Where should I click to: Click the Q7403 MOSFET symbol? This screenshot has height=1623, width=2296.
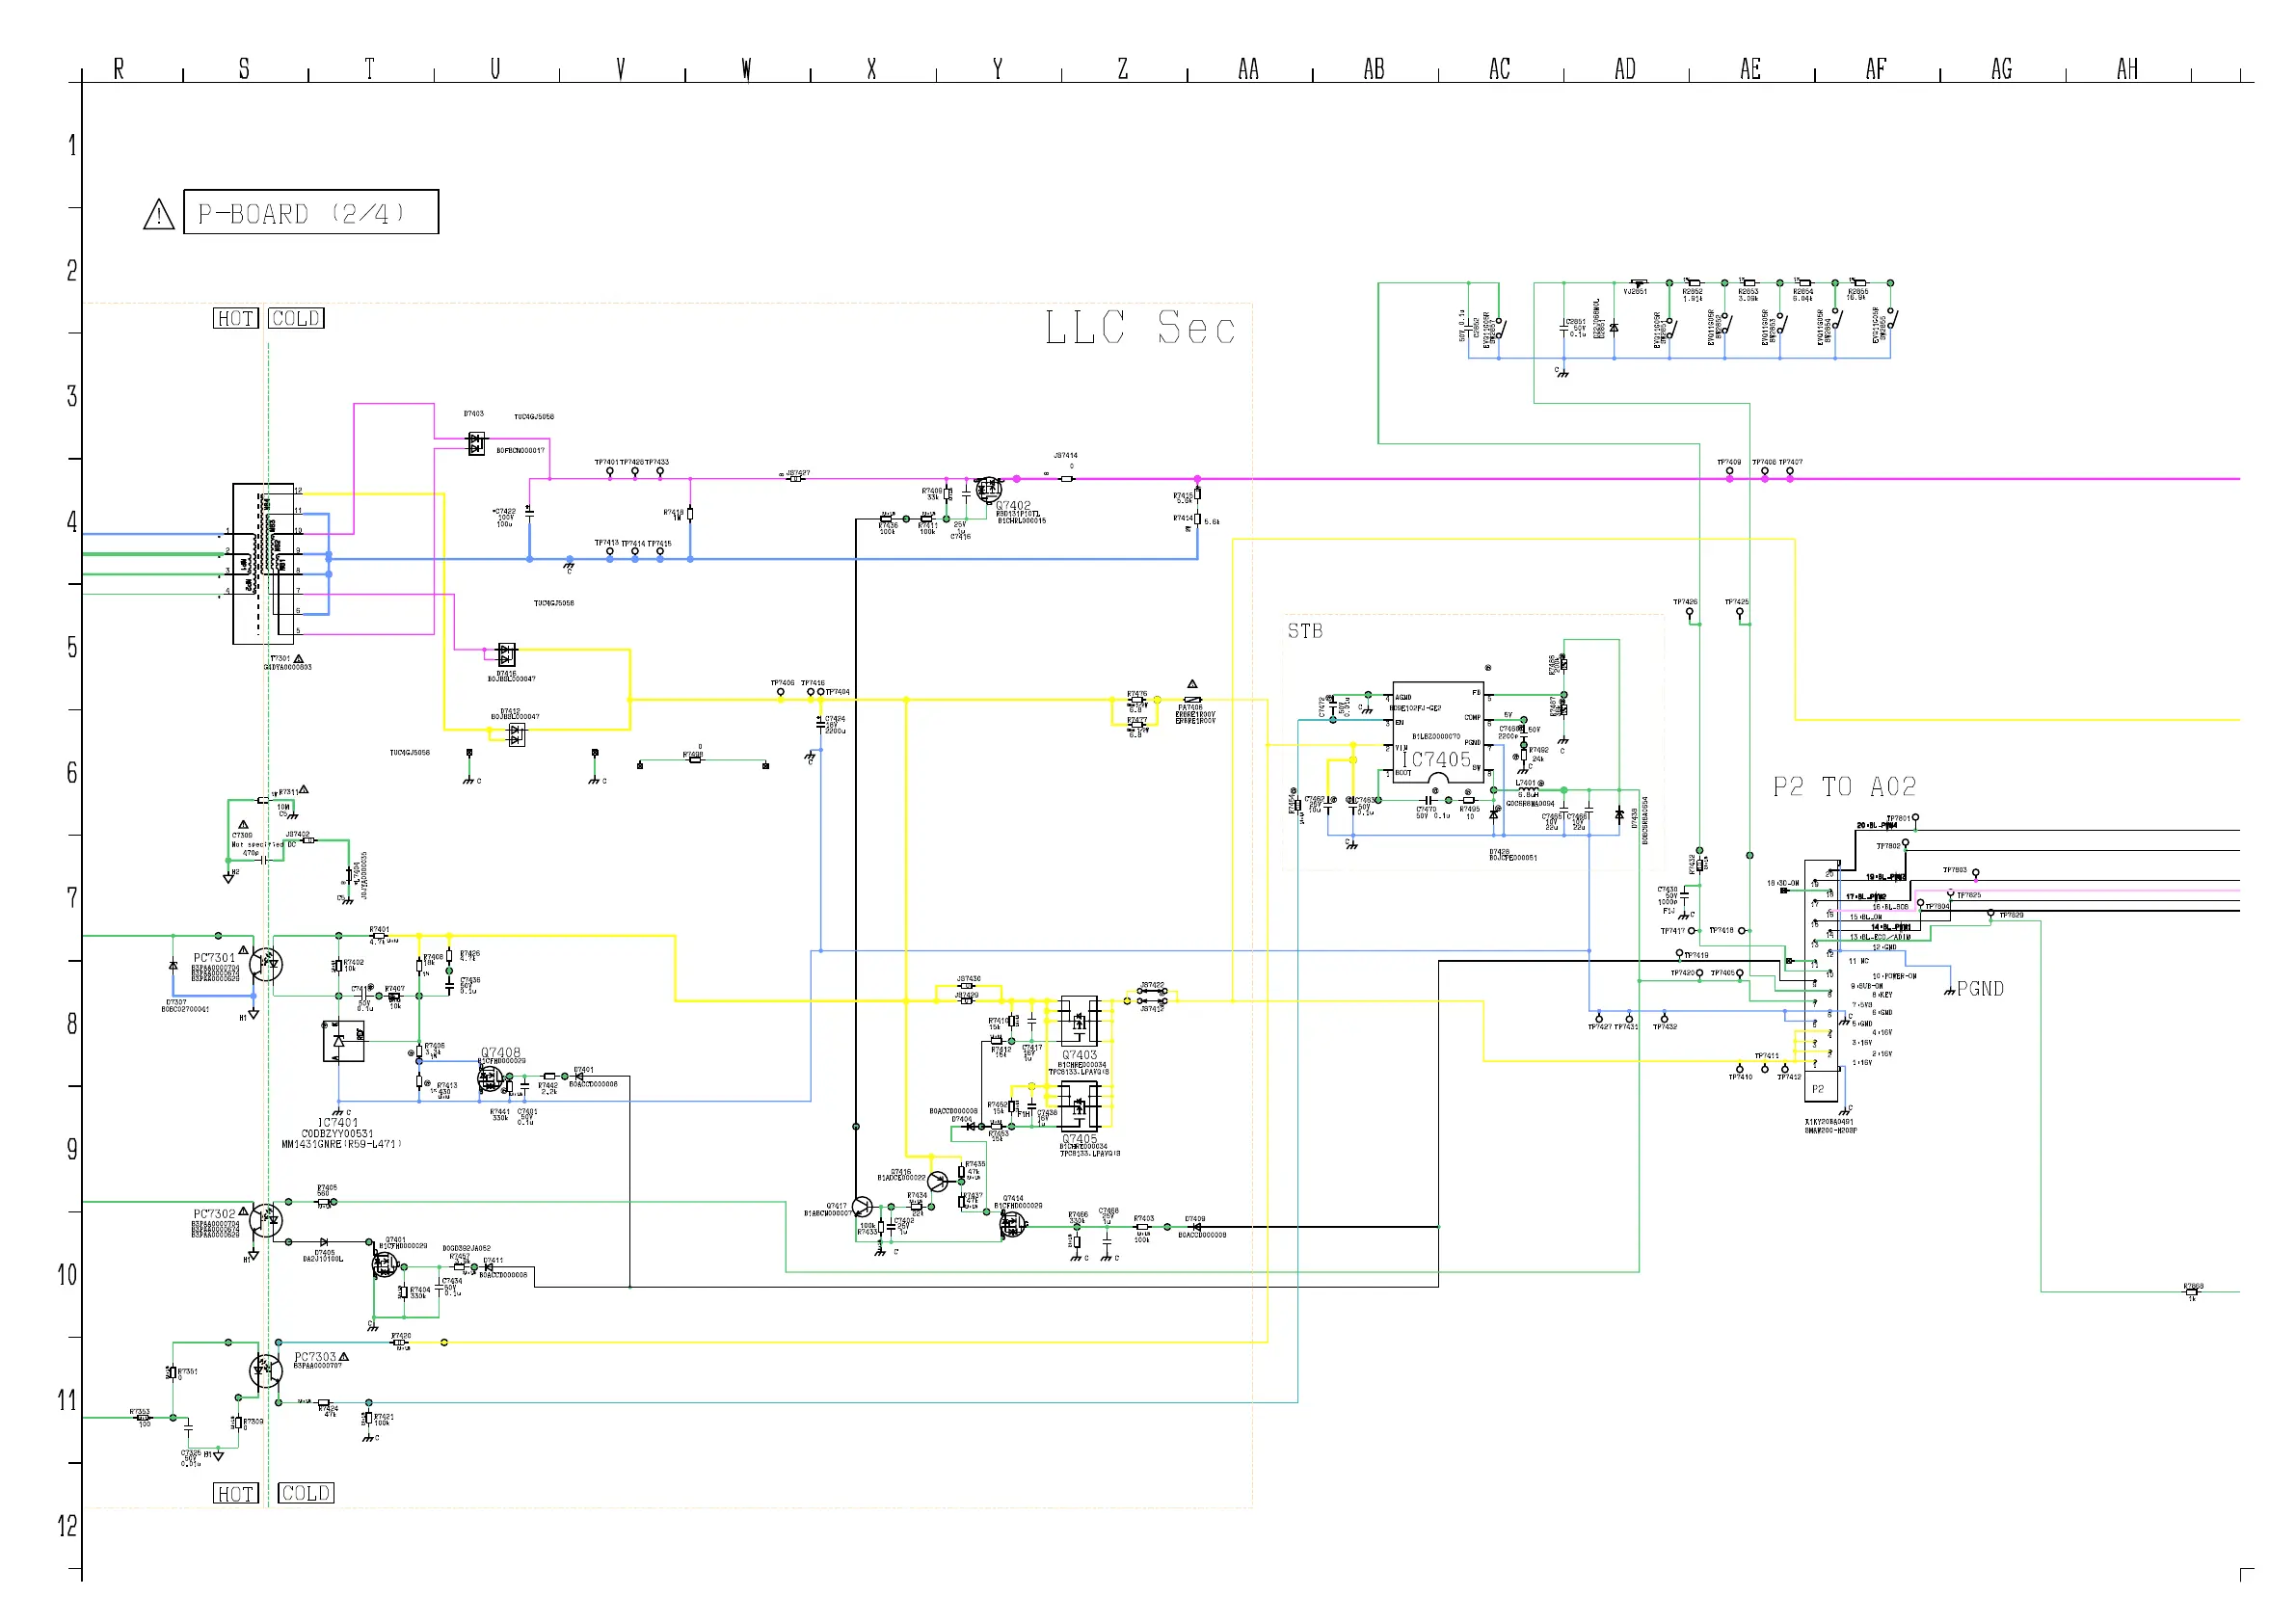pyautogui.click(x=1079, y=1022)
